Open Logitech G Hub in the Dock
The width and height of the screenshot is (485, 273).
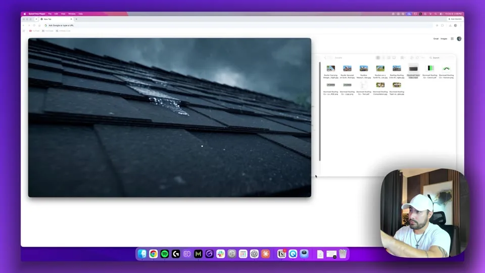click(x=176, y=254)
